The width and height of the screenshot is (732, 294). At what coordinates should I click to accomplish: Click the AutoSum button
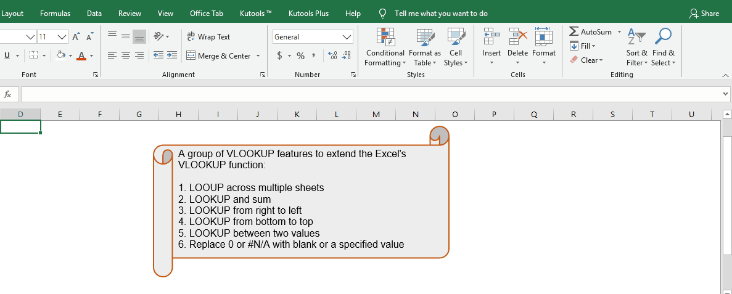click(590, 31)
